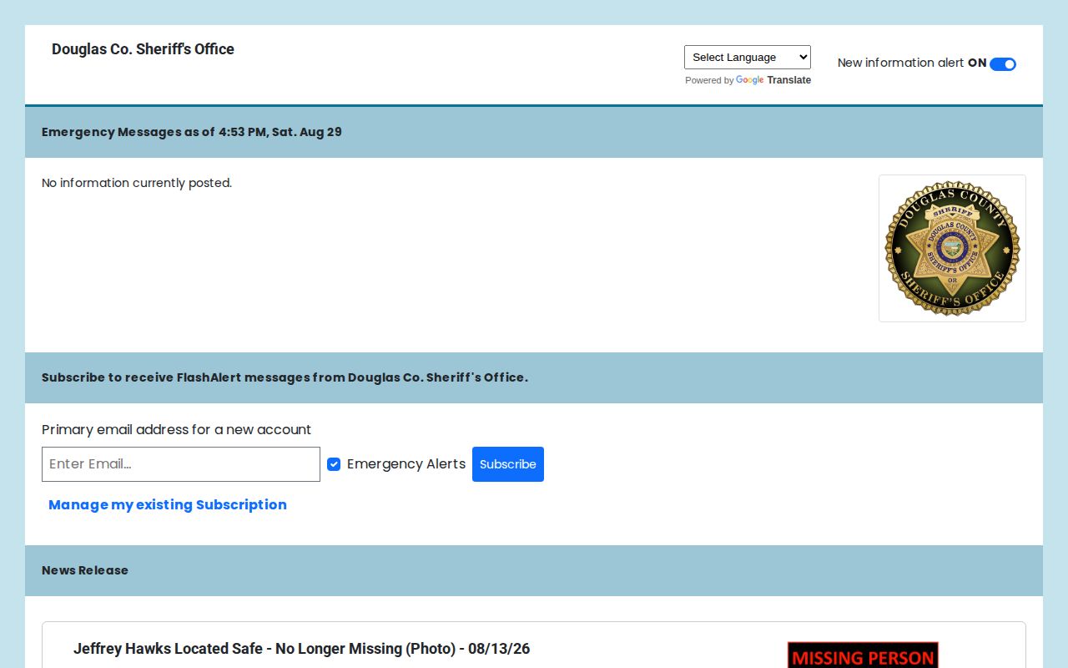
Task: Turn off the New information alert switch
Action: pos(1002,64)
